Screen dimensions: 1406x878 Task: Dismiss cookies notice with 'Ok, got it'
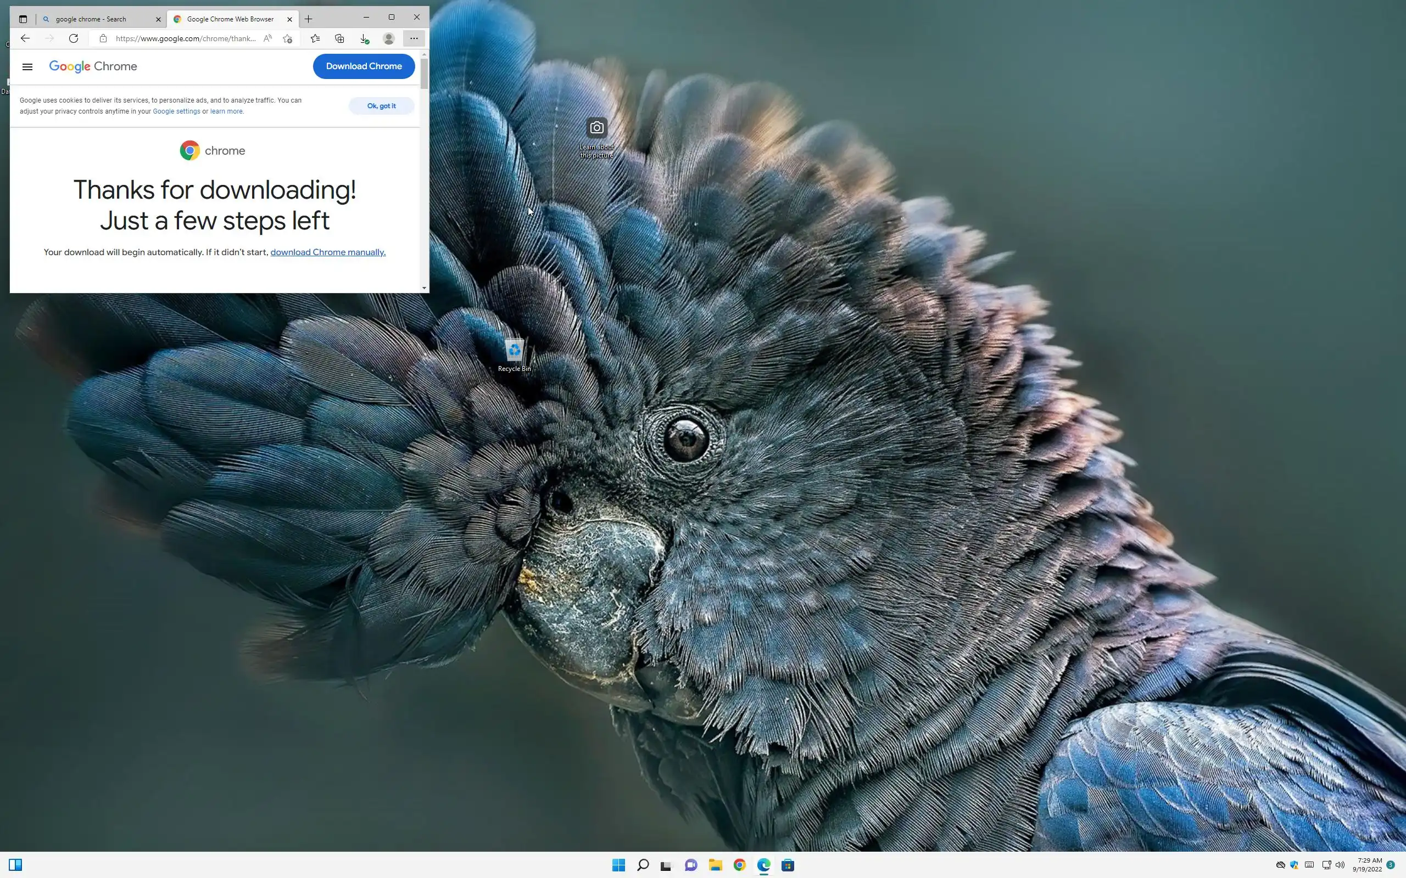381,106
